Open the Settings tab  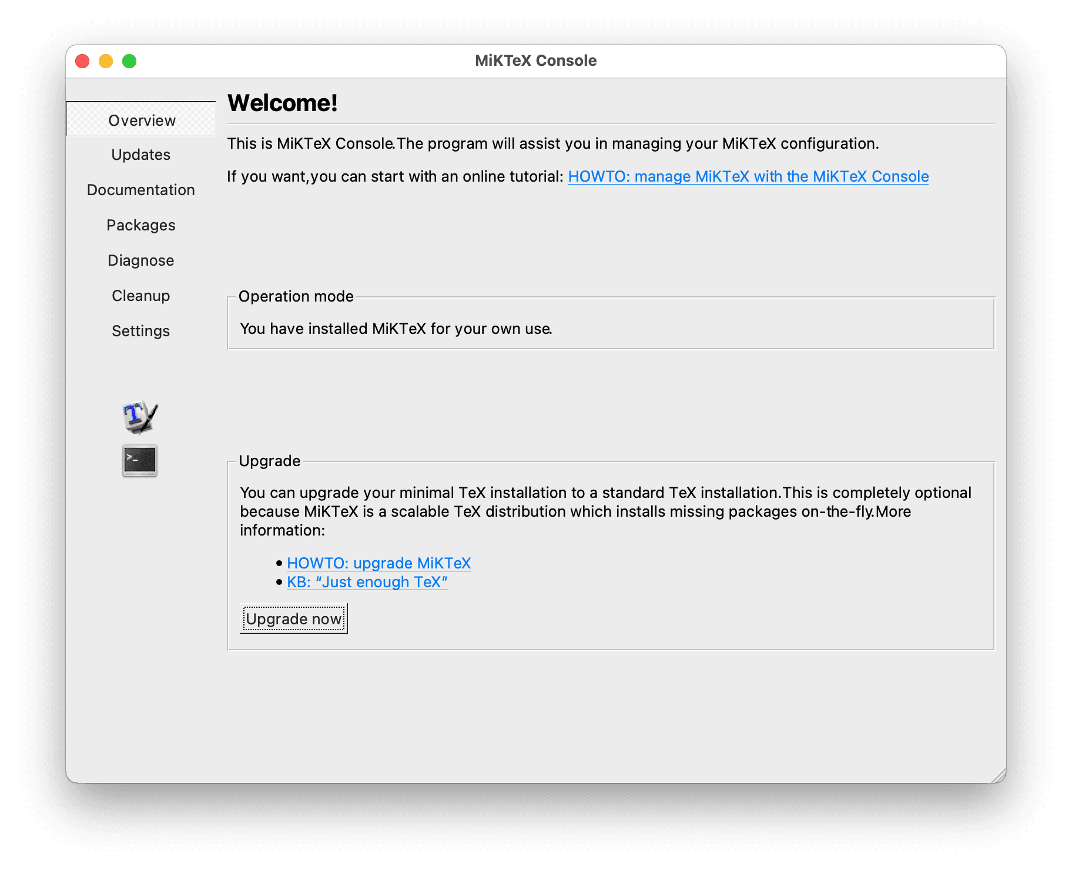pyautogui.click(x=141, y=331)
